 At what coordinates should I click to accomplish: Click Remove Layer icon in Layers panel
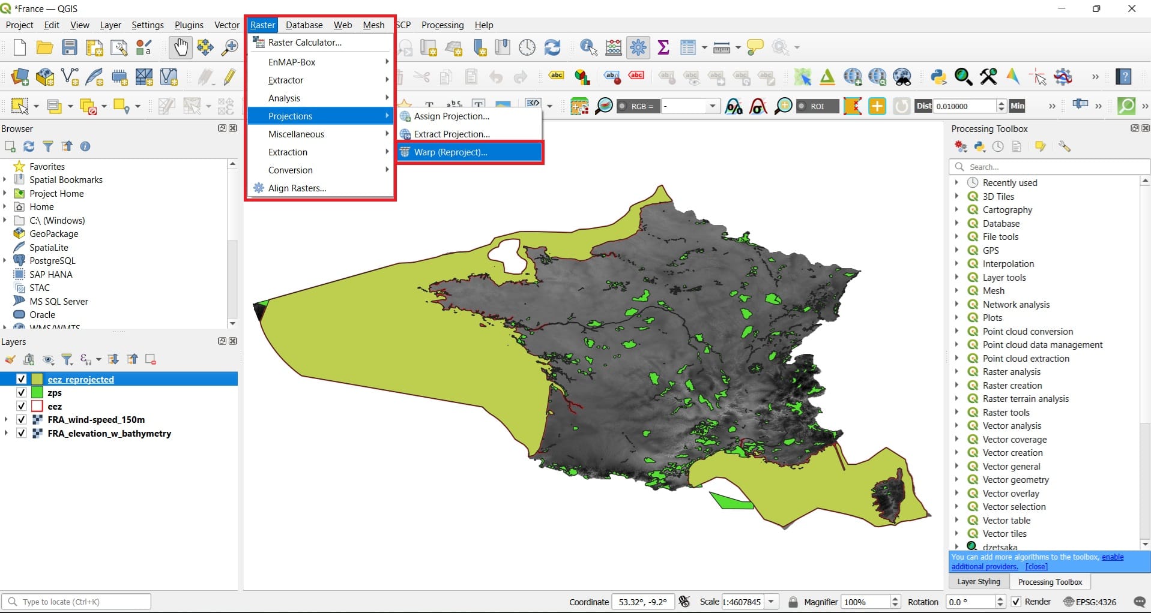pos(151,359)
